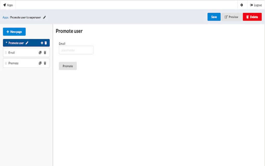Create a new page
The image size is (265, 166).
[x=14, y=31]
